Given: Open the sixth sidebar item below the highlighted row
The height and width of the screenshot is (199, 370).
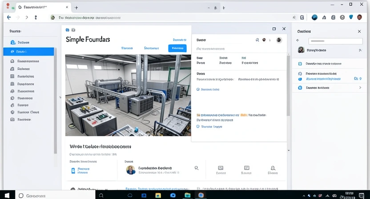Looking at the screenshot, I should (x=21, y=98).
